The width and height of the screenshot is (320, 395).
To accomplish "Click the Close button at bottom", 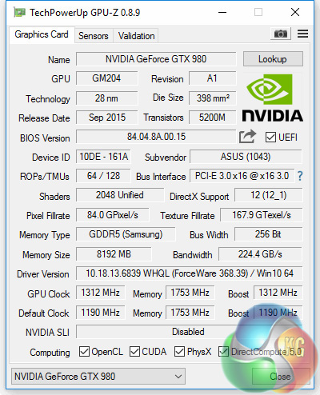I will click(280, 377).
